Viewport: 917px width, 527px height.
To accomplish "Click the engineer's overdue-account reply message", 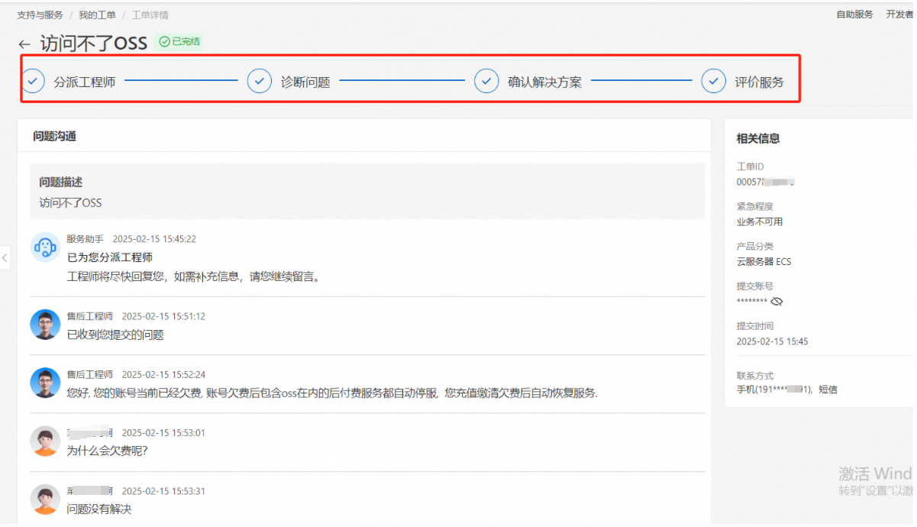I will pos(332,393).
